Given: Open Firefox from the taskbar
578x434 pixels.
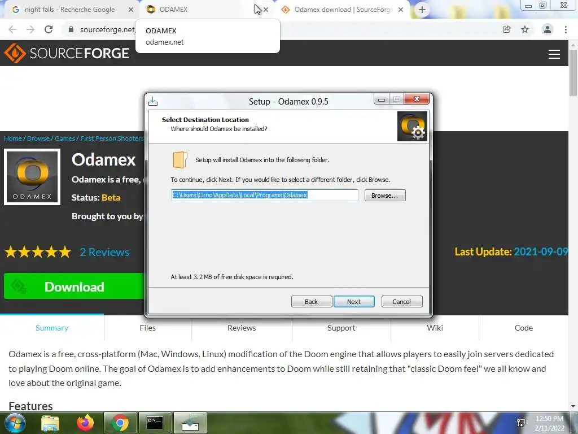Looking at the screenshot, I should (x=85, y=423).
